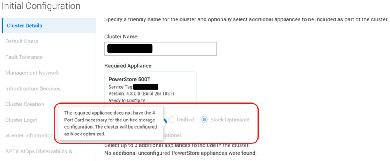390x161 pixels.
Task: Select the PowerStore 500T appliance card
Action: click(150, 89)
